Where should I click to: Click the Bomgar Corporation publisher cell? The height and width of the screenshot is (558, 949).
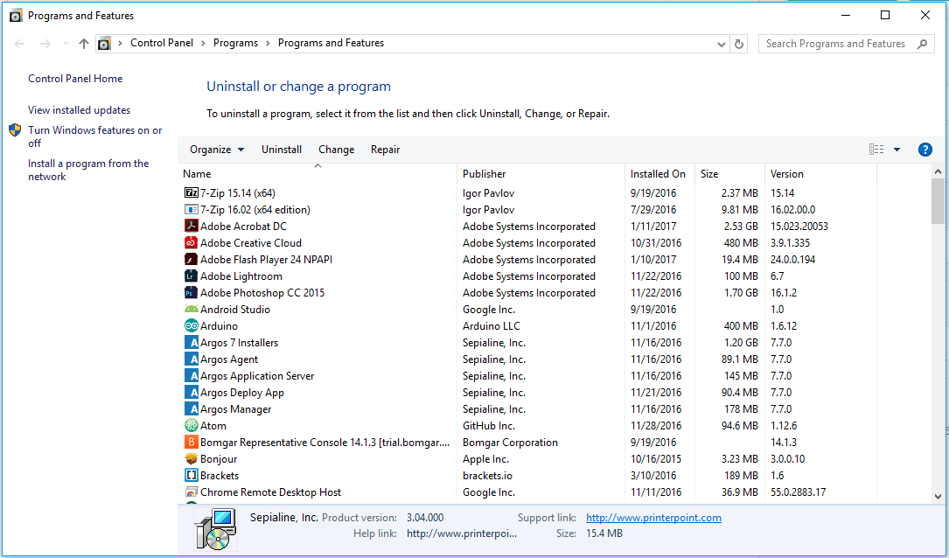[510, 443]
